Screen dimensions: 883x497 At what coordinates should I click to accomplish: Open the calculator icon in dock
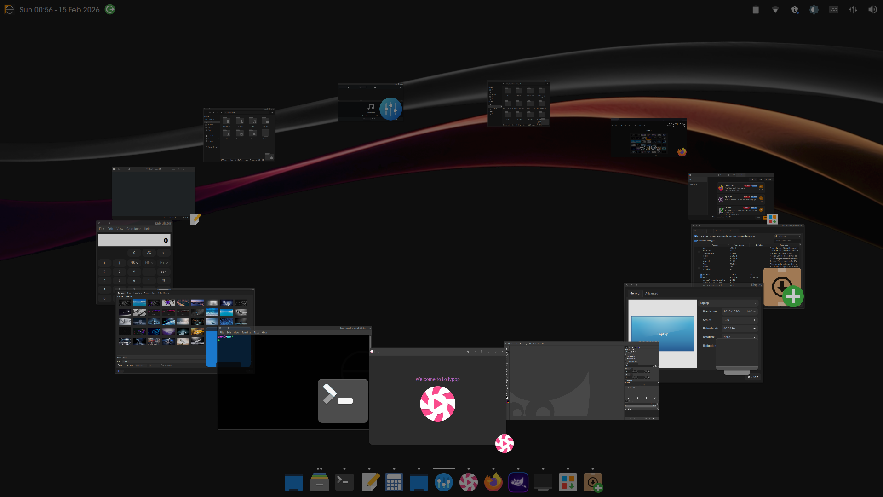(x=394, y=483)
